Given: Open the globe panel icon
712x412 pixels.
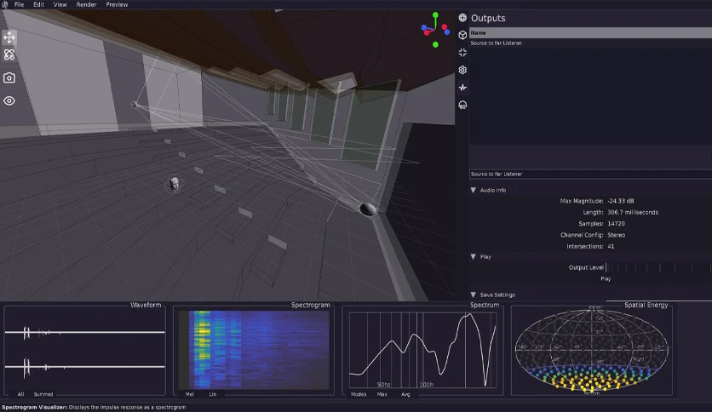Looking at the screenshot, I should (x=462, y=18).
